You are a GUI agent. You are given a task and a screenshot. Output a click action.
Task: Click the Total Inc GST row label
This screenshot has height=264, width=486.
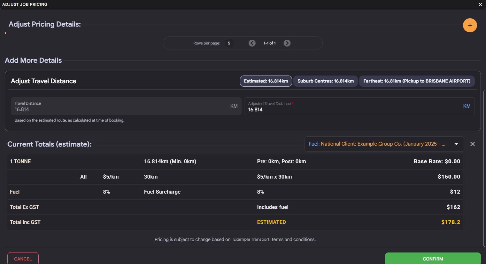(25, 222)
